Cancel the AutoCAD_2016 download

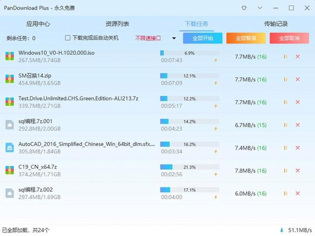298,148
